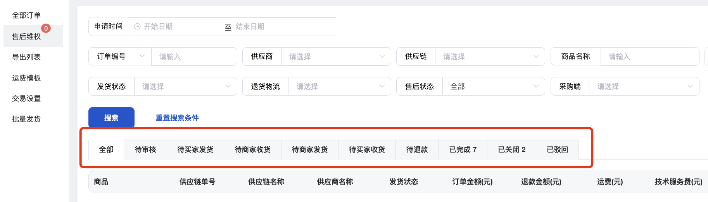Go to 运费模板 in the sidebar
Viewport: 708px width, 202px height.
click(x=26, y=78)
